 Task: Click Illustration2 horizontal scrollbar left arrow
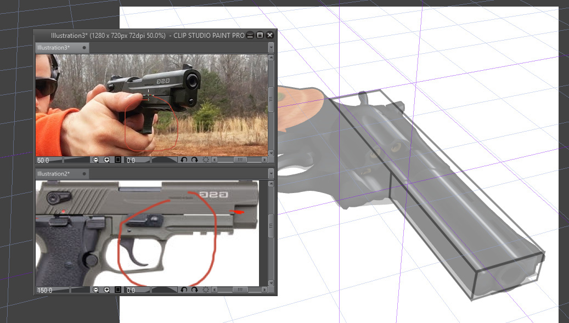coord(215,290)
